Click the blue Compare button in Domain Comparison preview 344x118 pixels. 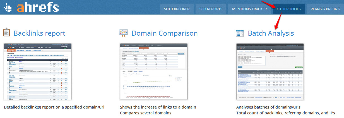181,53
